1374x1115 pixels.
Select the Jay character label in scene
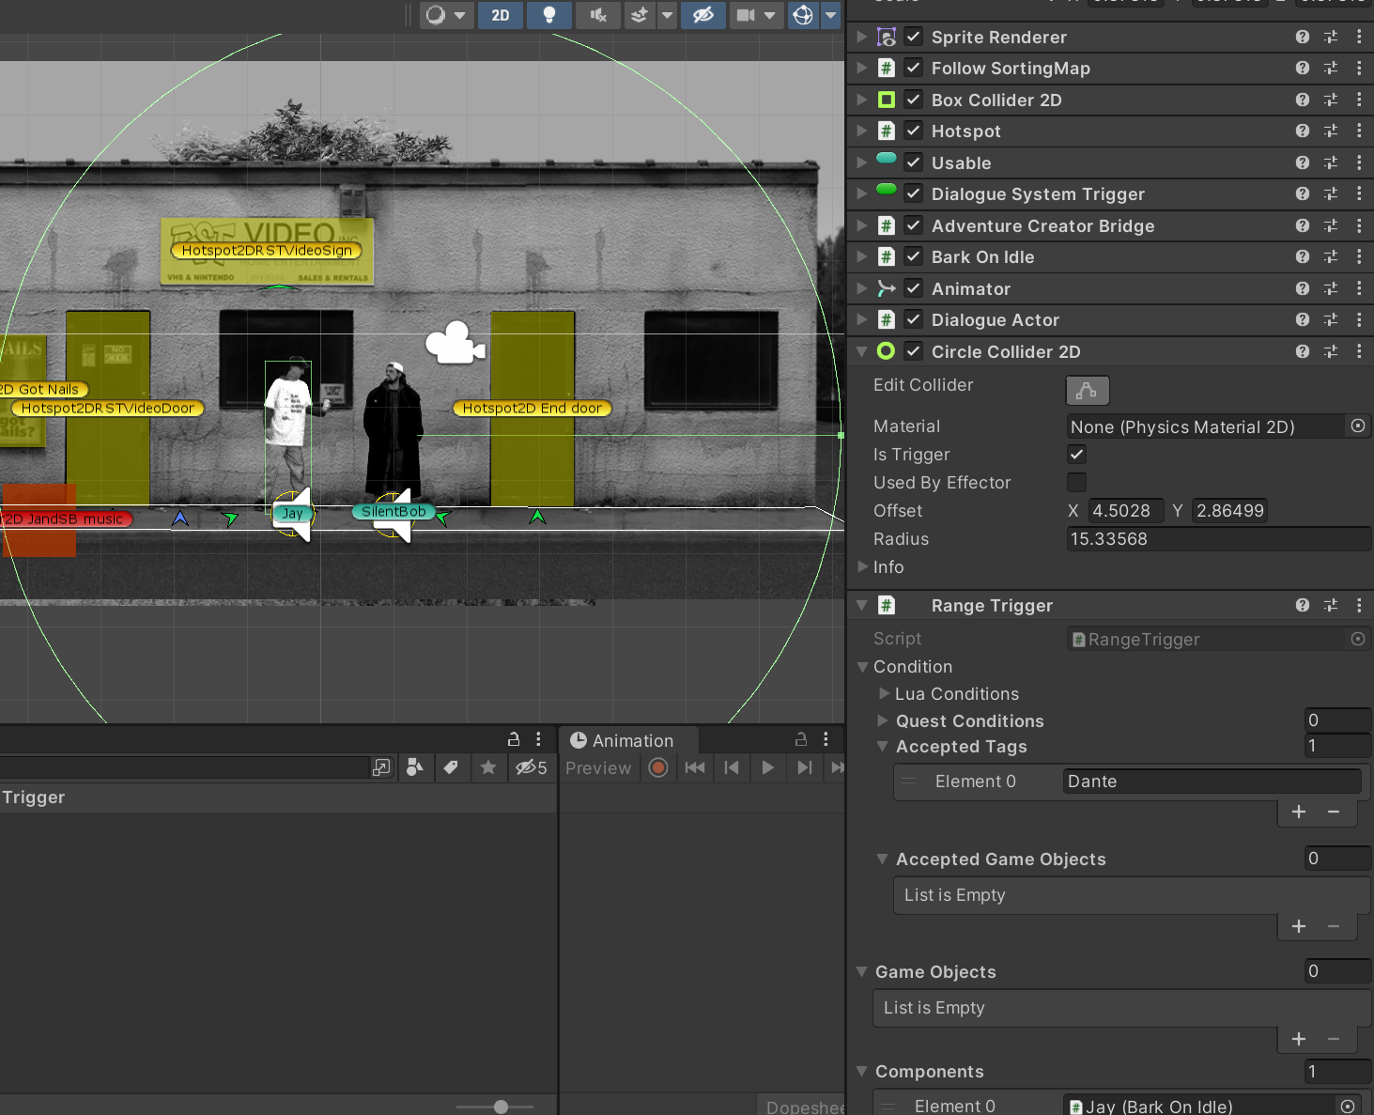click(292, 513)
